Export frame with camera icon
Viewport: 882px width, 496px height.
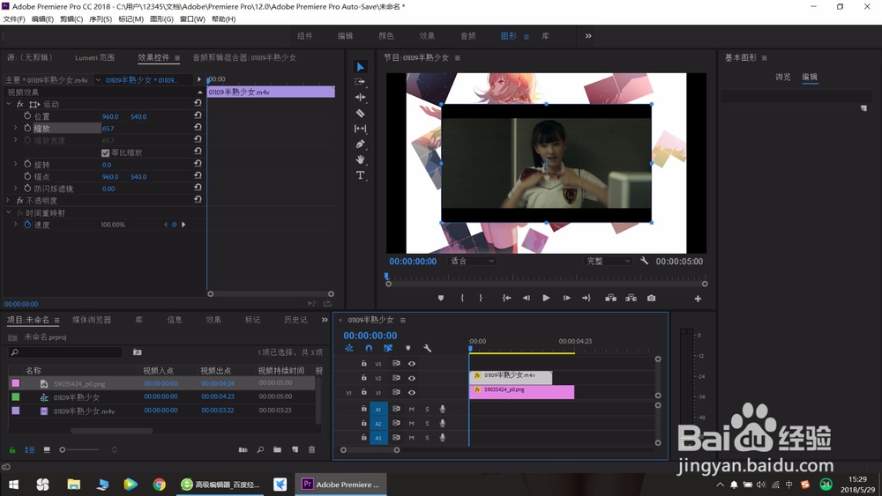coord(651,299)
